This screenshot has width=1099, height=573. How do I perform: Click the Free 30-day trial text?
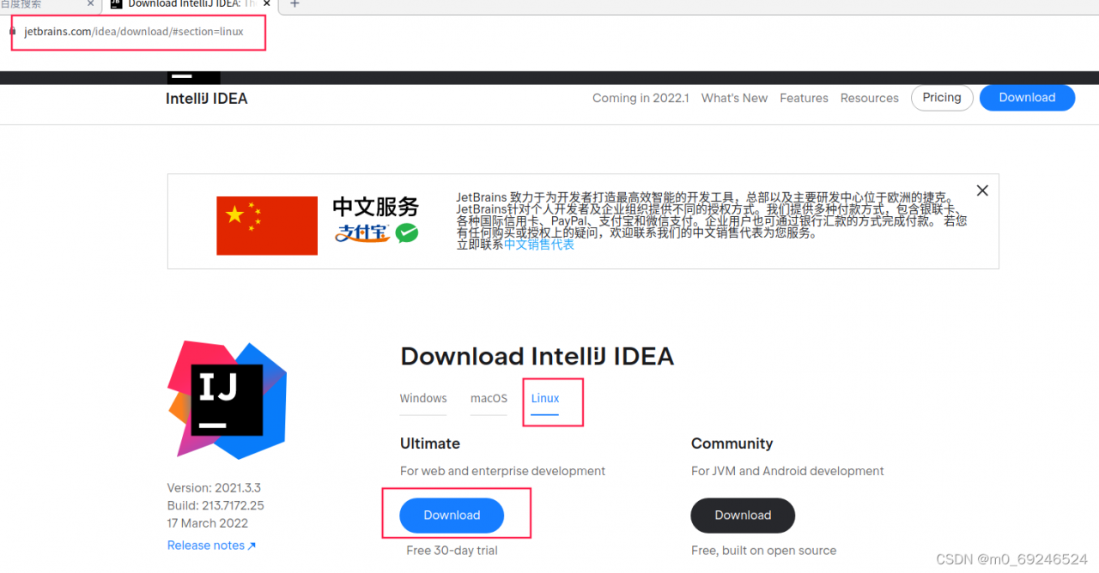pos(452,551)
